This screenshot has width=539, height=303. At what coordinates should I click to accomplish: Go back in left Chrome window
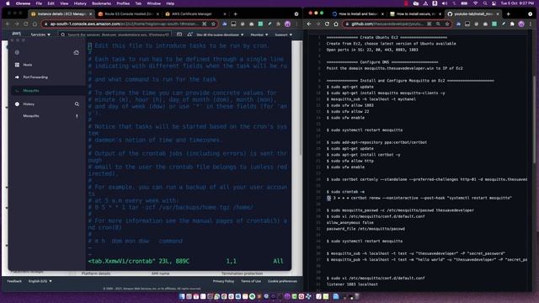[x=8, y=24]
